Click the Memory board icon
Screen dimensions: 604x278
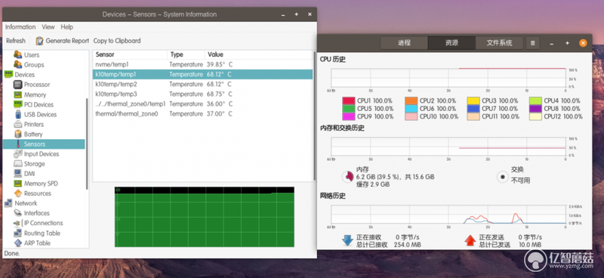[17, 94]
